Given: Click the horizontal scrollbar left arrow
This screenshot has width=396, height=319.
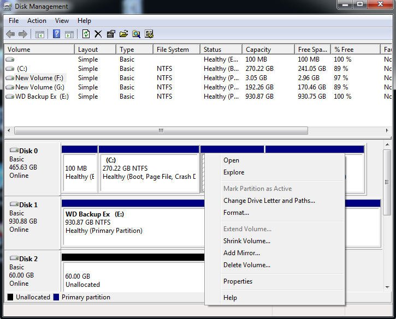Looking at the screenshot, I should (9, 130).
